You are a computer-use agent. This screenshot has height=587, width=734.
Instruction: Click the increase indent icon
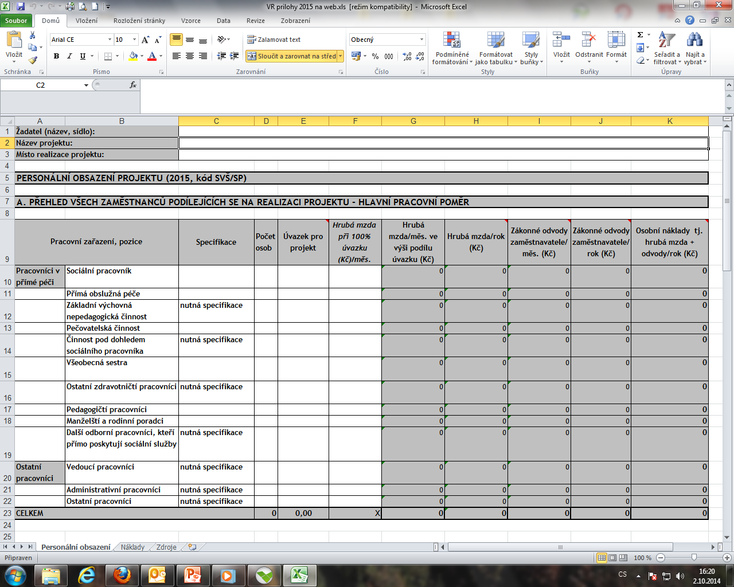point(234,56)
